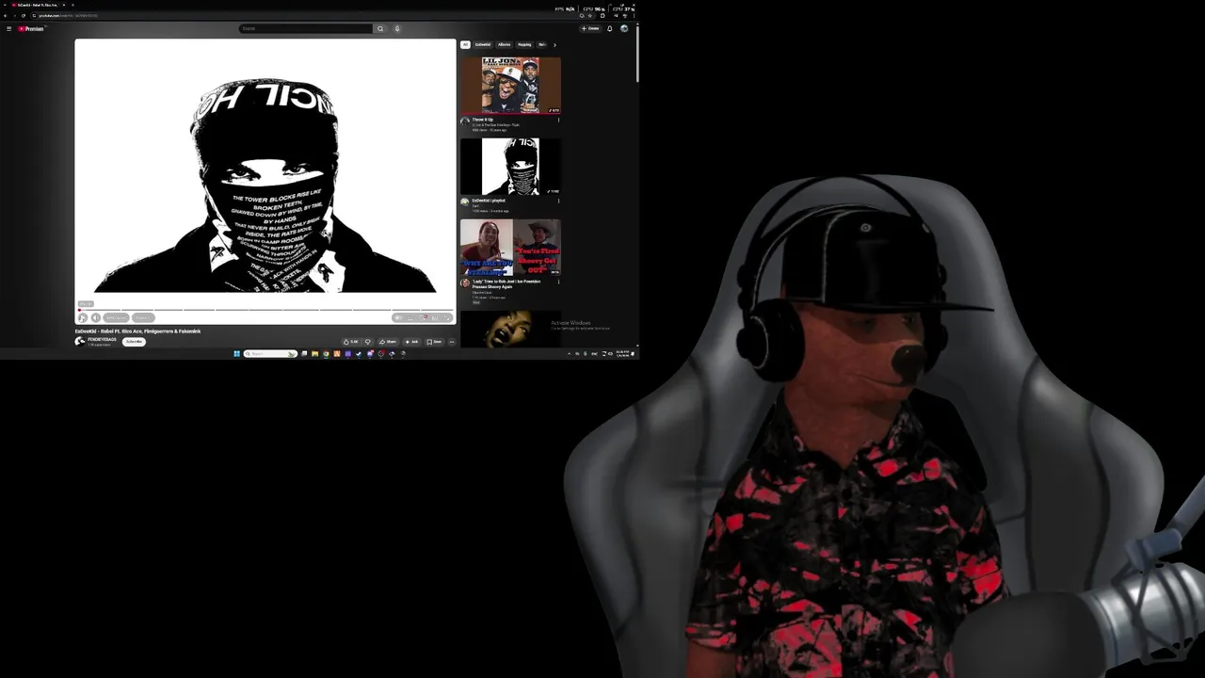1205x678 pixels.
Task: Go back with browser back arrow
Action: click(x=5, y=15)
